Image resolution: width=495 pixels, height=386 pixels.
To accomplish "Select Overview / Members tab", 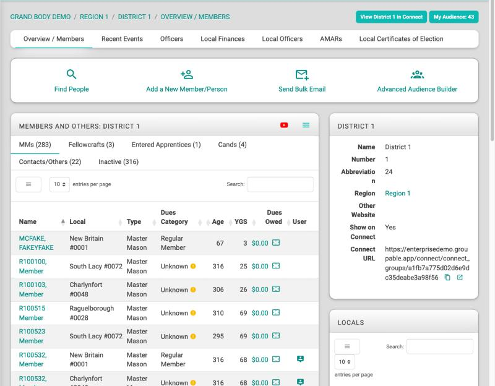I will (x=54, y=39).
